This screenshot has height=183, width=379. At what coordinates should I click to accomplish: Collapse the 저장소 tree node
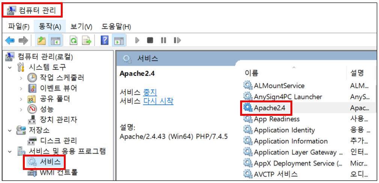pyautogui.click(x=10, y=131)
